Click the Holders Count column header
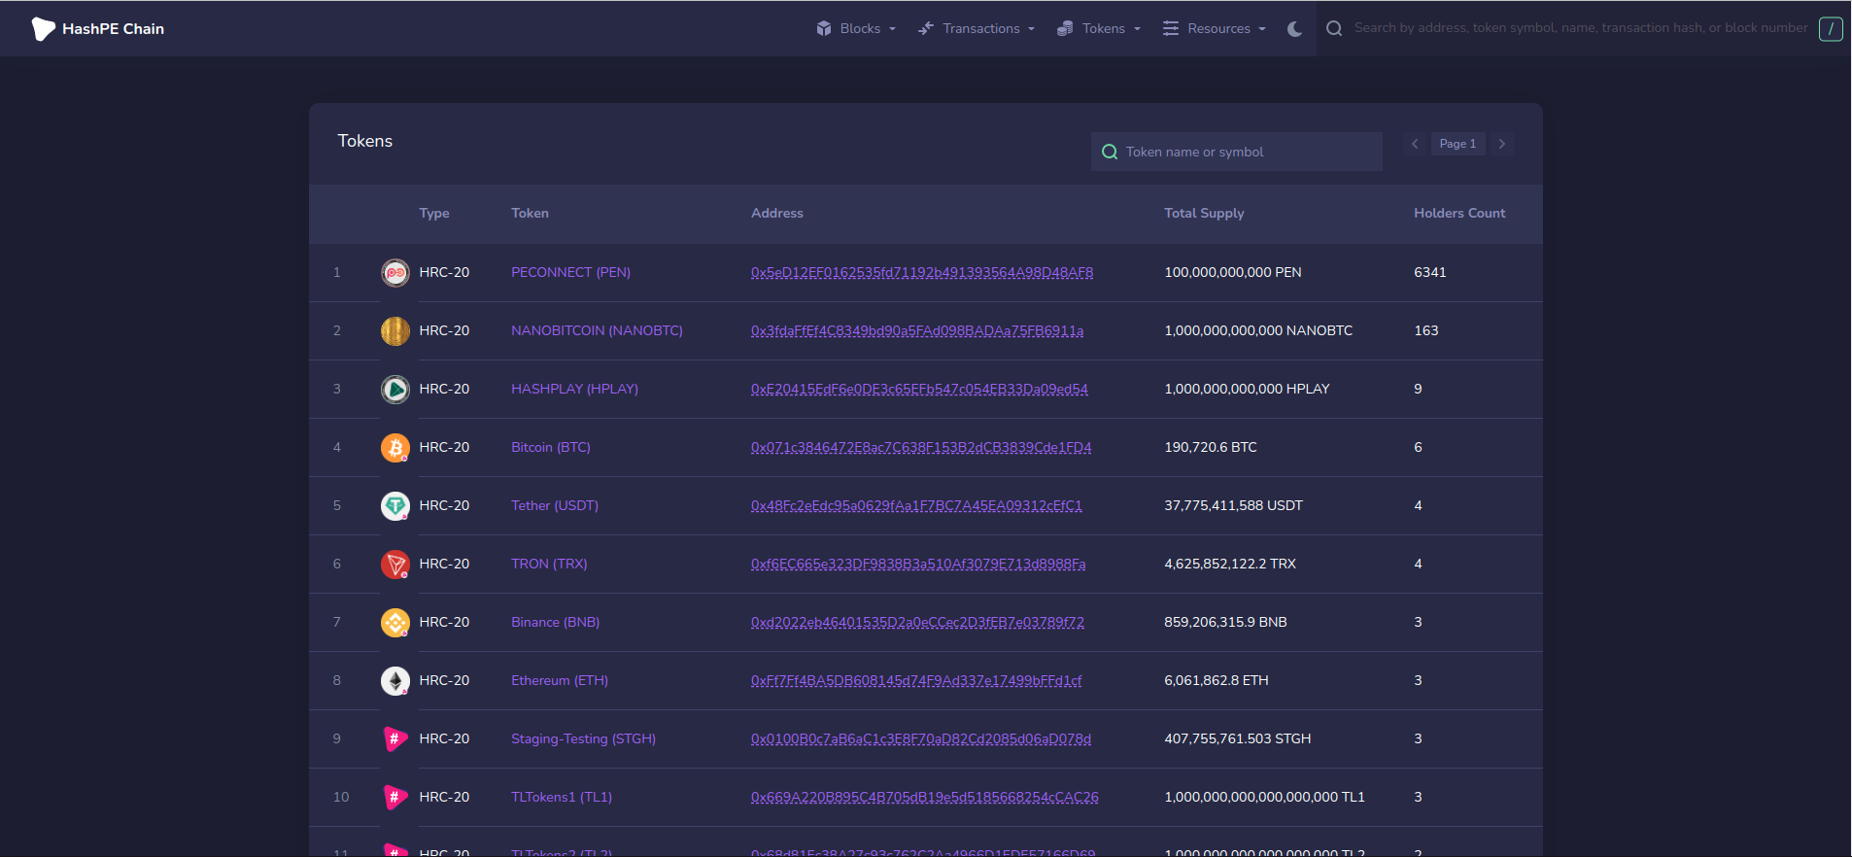Screen dimensions: 1852x857 1458,213
